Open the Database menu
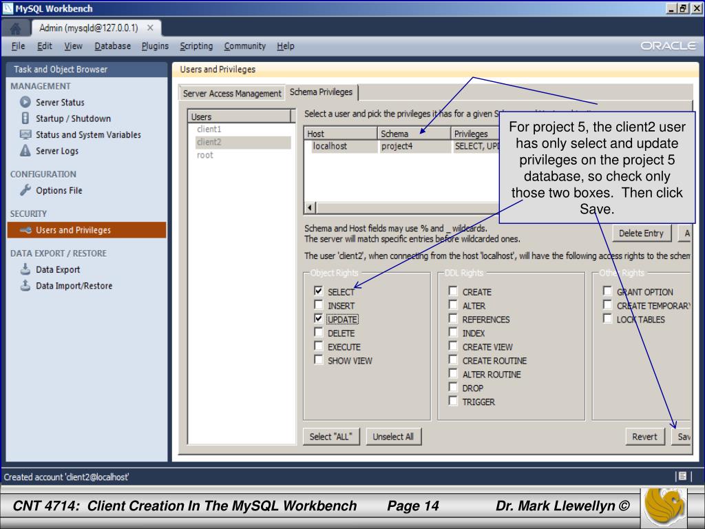 [x=112, y=46]
